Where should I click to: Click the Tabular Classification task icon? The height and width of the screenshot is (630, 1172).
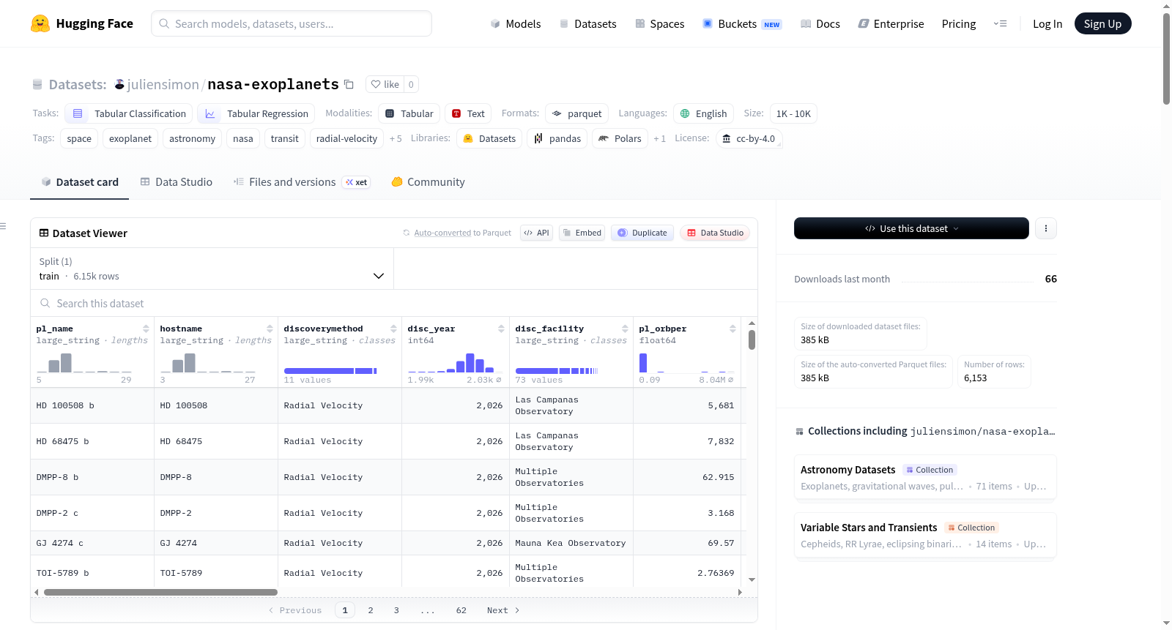78,113
